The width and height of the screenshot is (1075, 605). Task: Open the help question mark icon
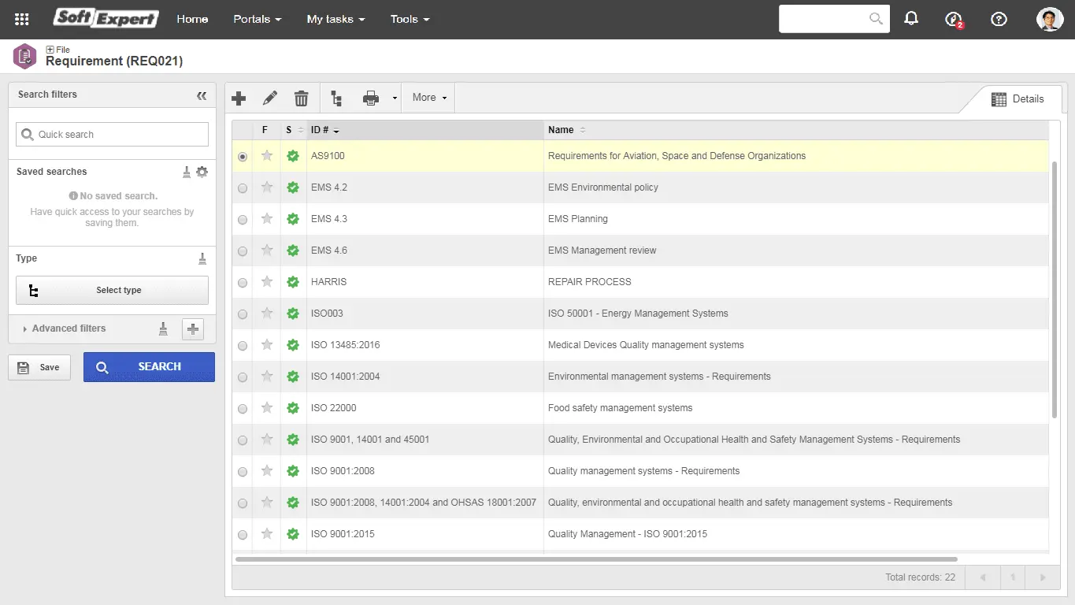pyautogui.click(x=999, y=19)
